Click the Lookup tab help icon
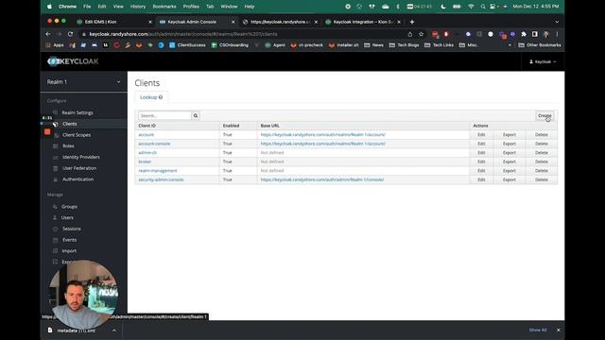605x340 pixels. (161, 97)
